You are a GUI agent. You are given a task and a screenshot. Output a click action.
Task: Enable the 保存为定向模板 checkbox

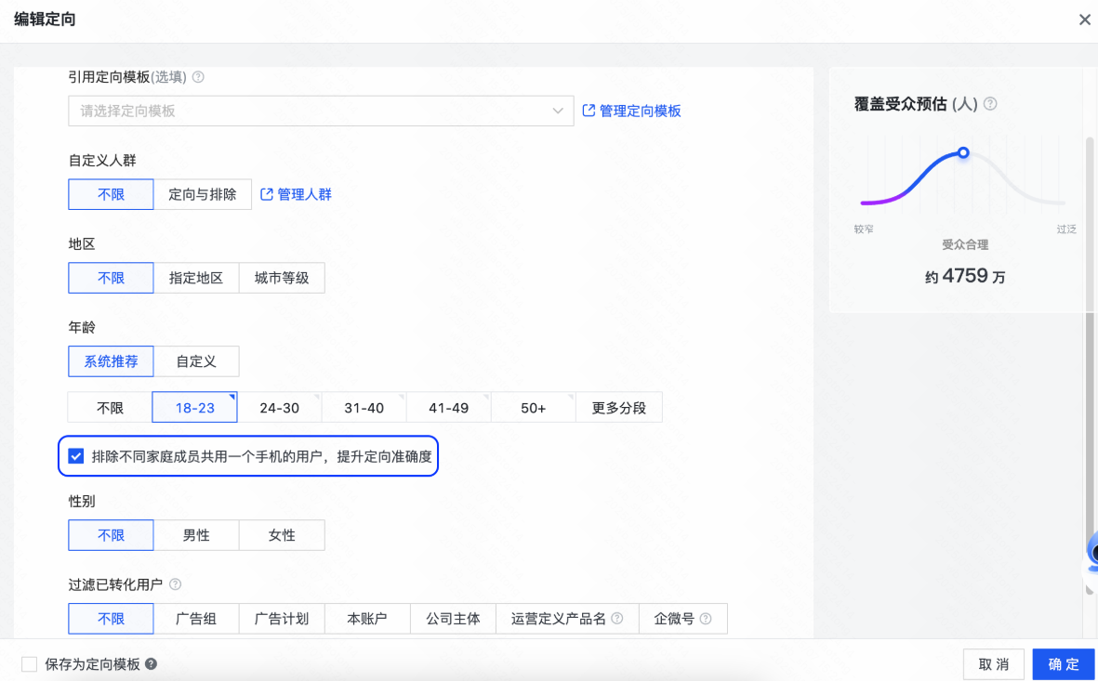28,663
